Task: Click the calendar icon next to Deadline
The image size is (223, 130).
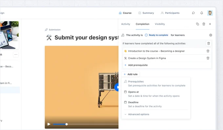Action: [x=125, y=102]
